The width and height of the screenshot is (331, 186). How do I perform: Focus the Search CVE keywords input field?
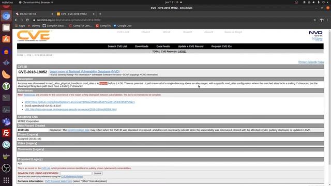pos(76,174)
